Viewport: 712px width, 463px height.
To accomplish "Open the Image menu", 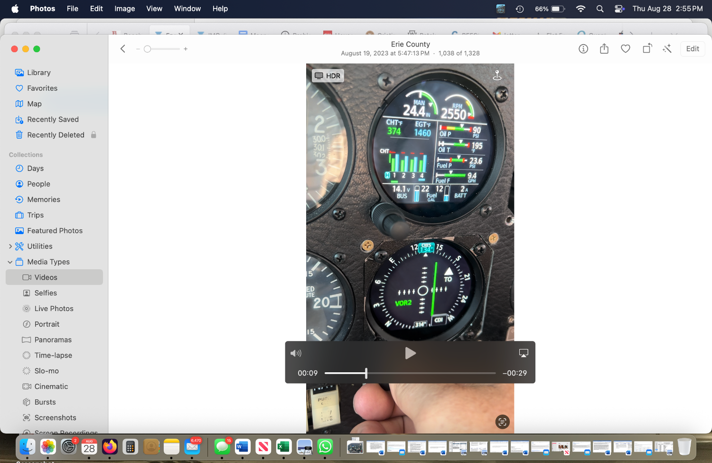I will tap(124, 9).
